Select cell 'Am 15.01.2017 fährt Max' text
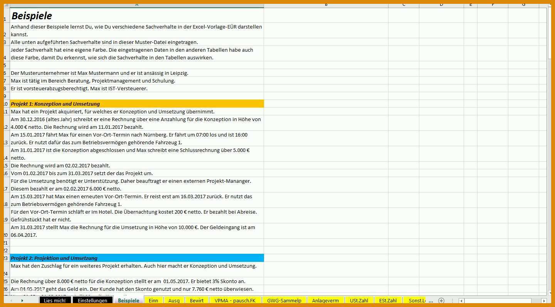Image resolution: width=555 pixels, height=307 pixels. point(137,138)
